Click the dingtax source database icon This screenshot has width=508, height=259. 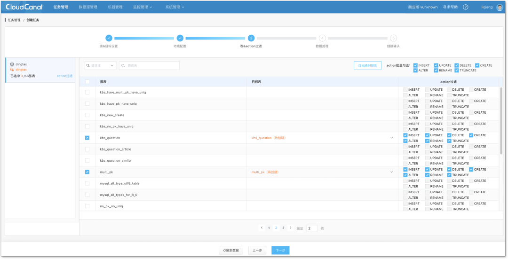pyautogui.click(x=12, y=64)
